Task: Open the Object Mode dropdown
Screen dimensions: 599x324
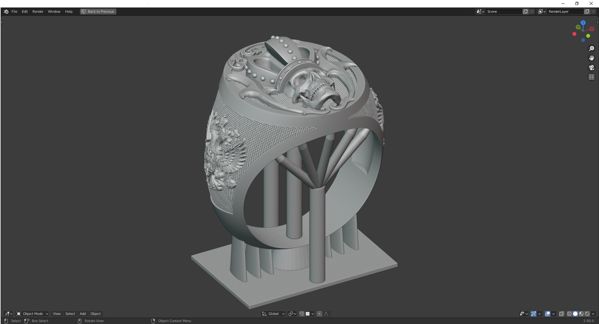Action: pyautogui.click(x=32, y=314)
